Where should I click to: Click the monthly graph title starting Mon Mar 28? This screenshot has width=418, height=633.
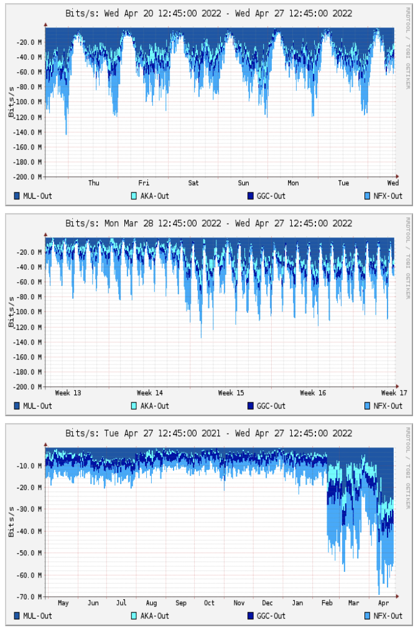click(x=209, y=223)
